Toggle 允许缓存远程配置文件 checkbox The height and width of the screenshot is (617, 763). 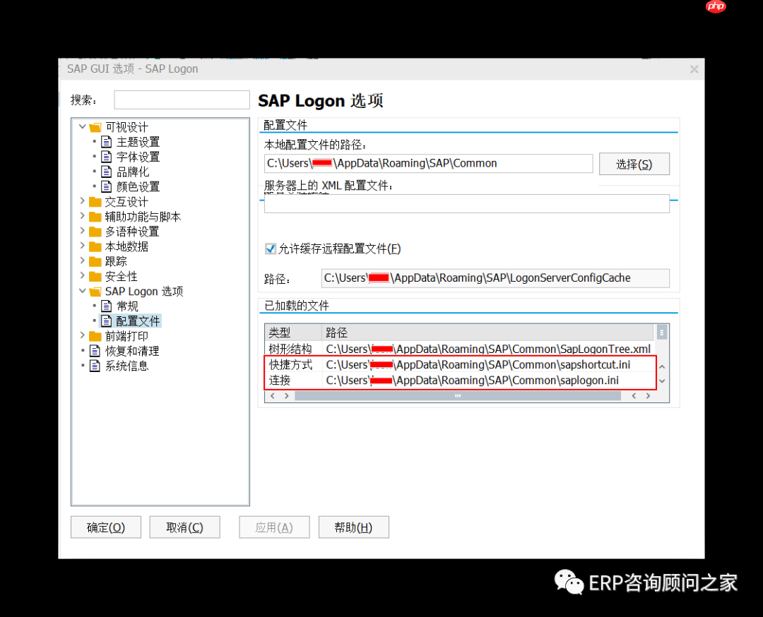point(271,249)
